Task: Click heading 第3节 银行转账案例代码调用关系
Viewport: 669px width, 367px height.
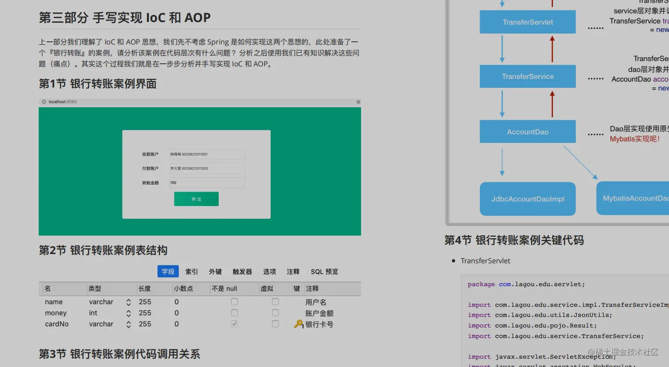Action: 119,354
